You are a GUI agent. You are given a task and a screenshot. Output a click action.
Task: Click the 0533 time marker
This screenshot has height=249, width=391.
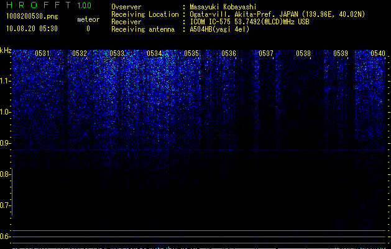point(117,54)
